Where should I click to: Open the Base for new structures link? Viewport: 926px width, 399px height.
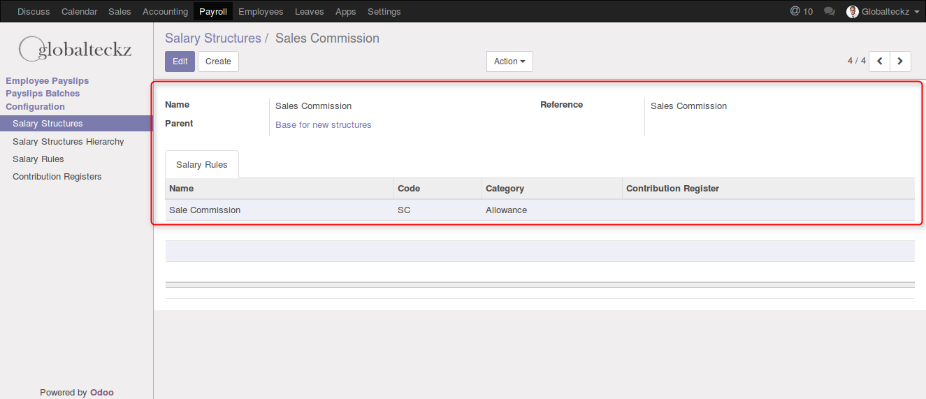click(323, 125)
